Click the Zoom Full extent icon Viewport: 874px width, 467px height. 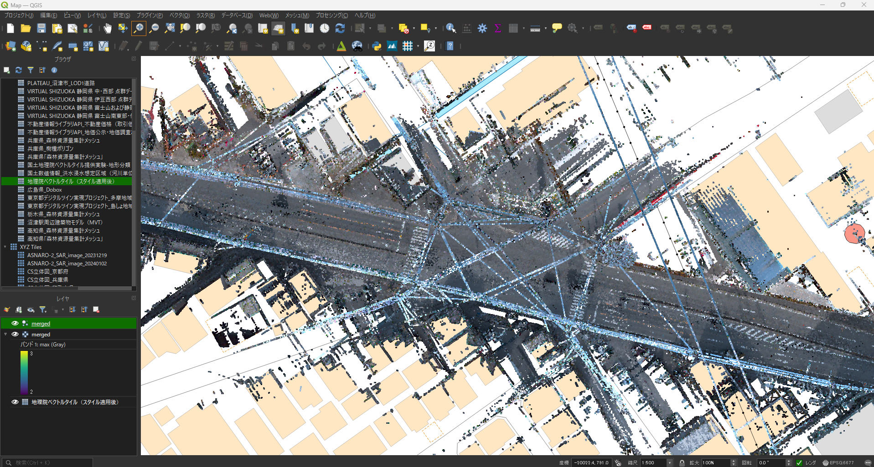[x=170, y=28]
